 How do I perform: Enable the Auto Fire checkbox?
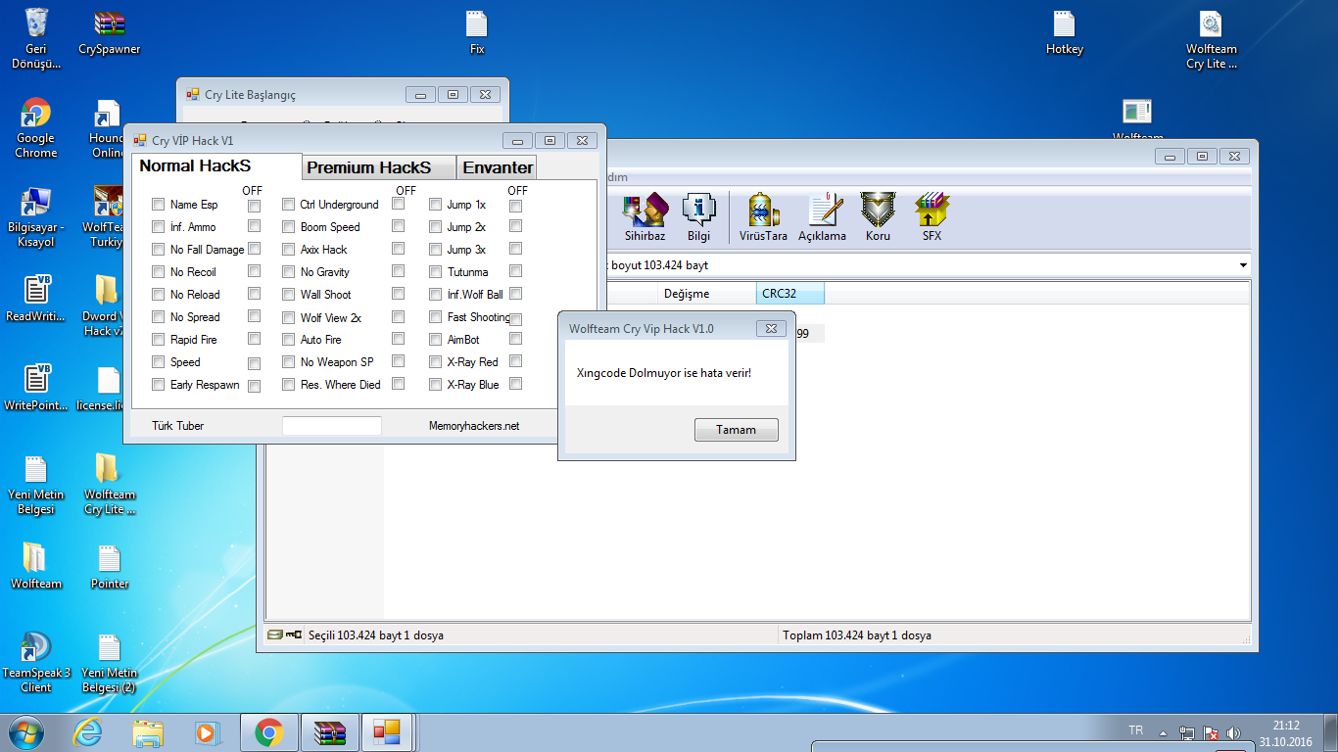pos(288,340)
